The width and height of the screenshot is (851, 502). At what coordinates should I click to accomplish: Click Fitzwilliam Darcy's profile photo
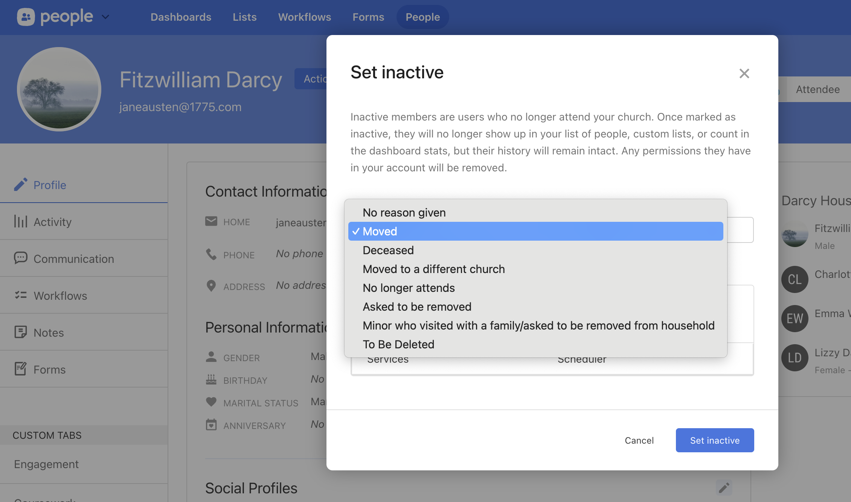(59, 89)
